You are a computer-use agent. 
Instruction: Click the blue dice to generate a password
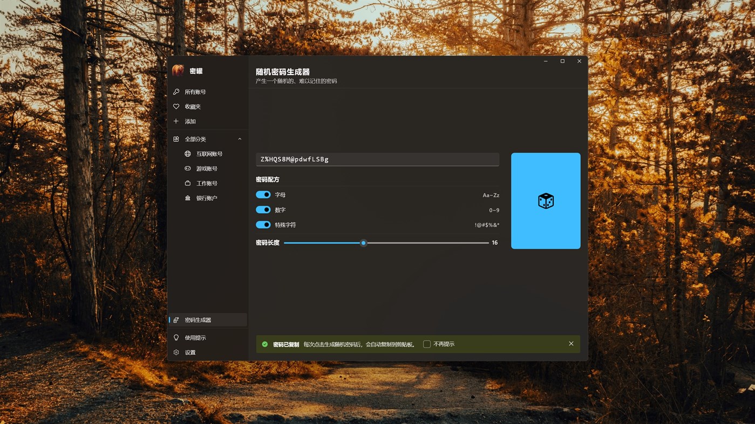coord(545,200)
